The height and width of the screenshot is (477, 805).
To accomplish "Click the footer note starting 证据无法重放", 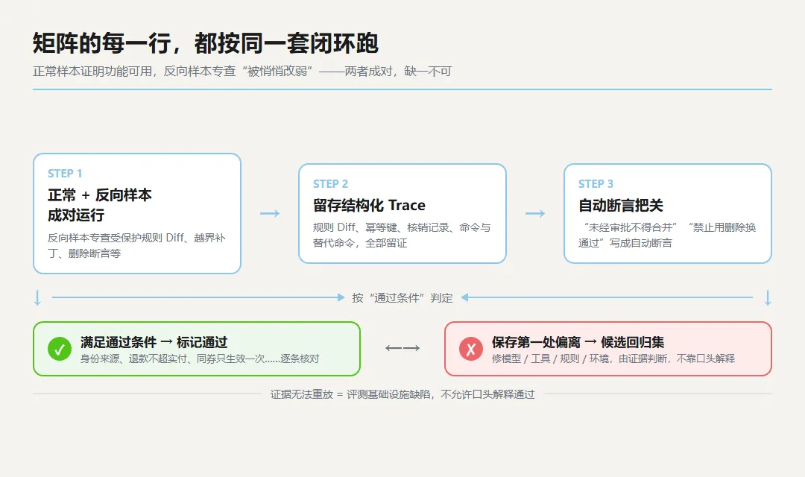I will coord(402,394).
